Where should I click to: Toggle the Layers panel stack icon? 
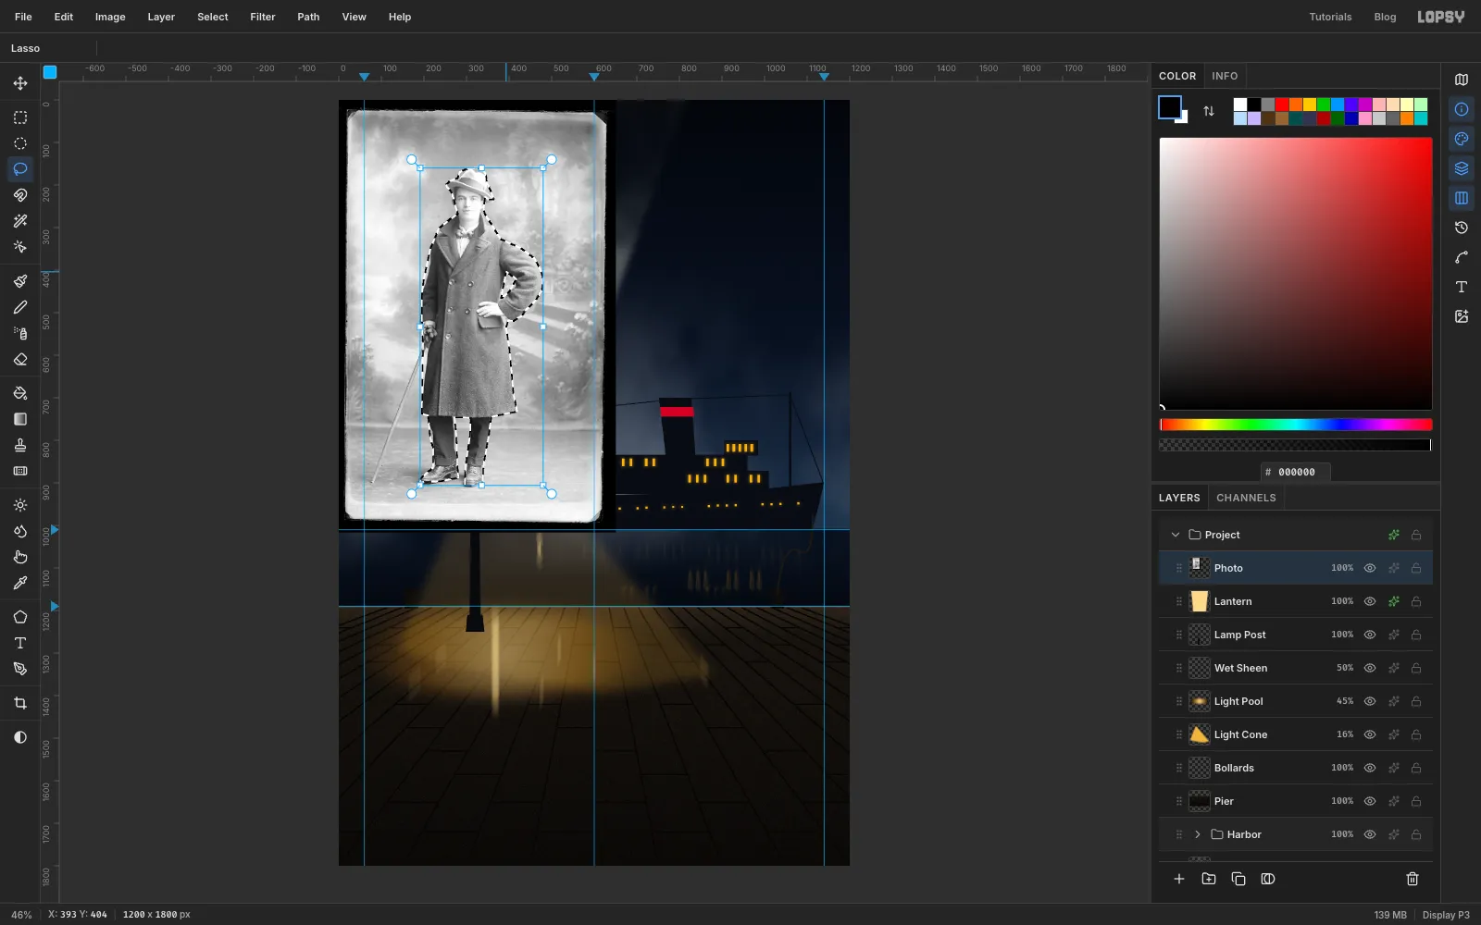pos(1462,168)
